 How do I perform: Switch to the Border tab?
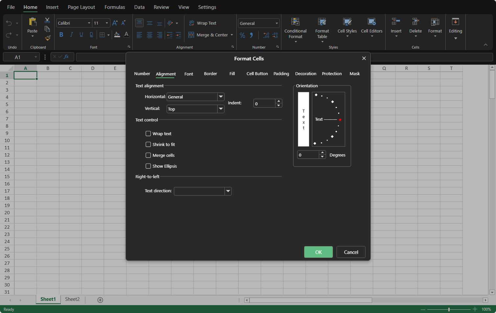pyautogui.click(x=210, y=74)
